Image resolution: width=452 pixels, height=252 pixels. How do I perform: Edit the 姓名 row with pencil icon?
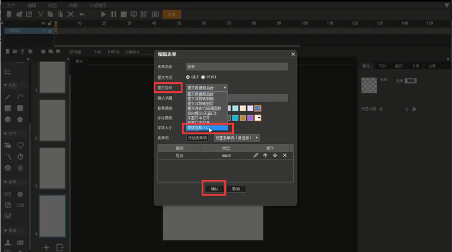pos(256,156)
